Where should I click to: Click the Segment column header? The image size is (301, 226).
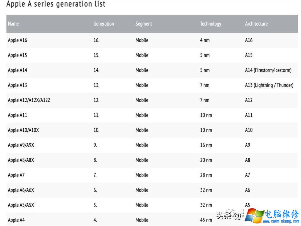[144, 24]
